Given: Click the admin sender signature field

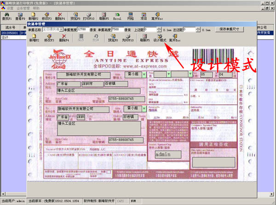Looking at the screenshot, I should click(x=168, y=154).
